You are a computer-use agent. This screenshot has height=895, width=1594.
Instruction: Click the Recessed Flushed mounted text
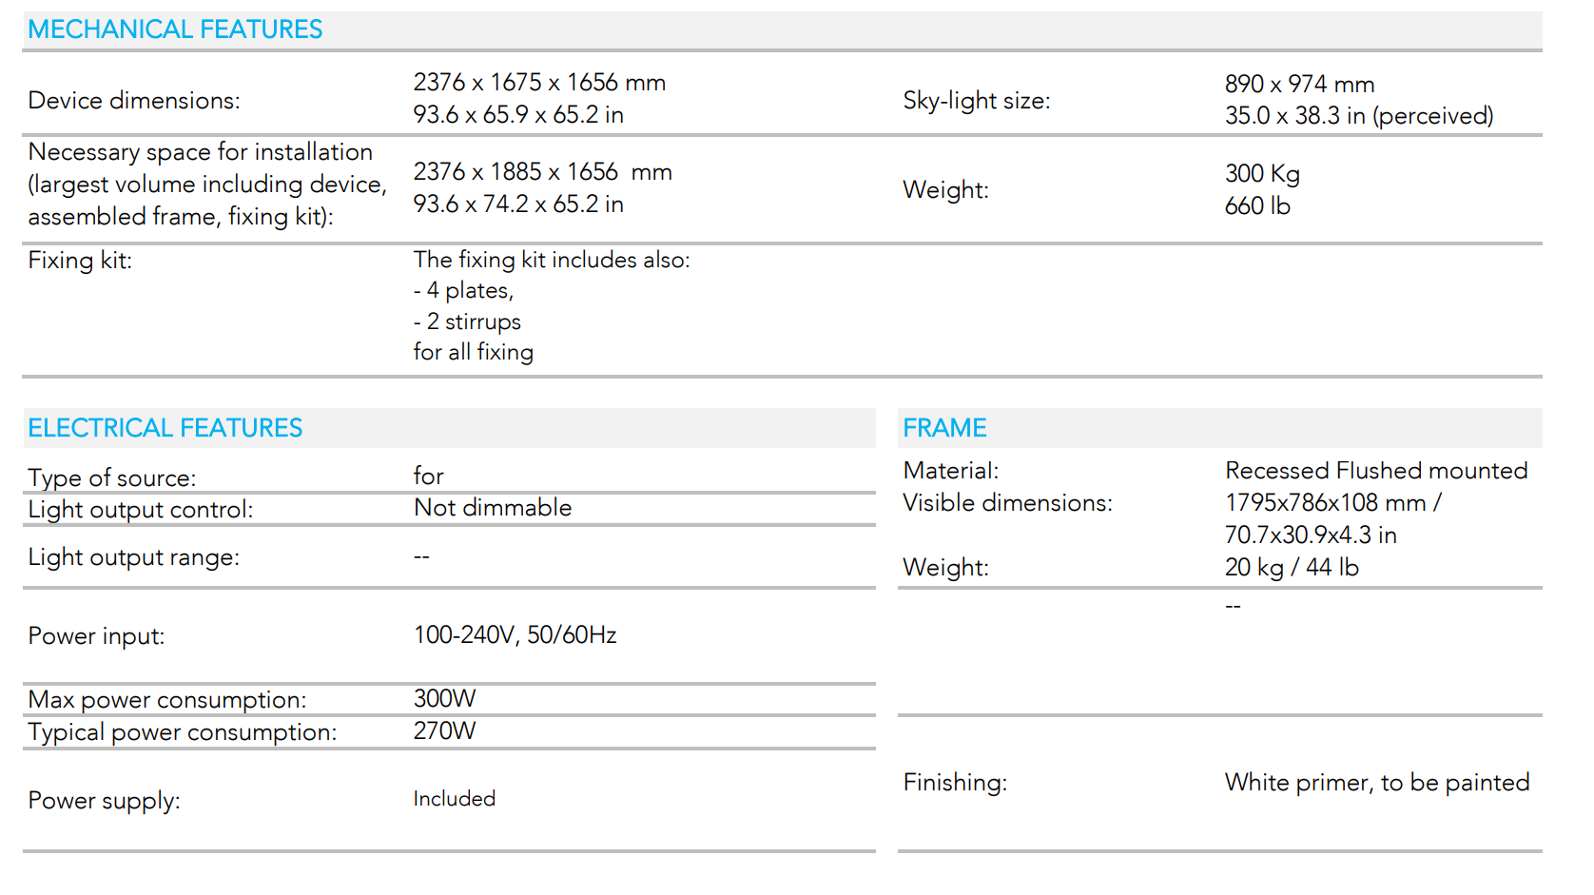pyautogui.click(x=1375, y=470)
